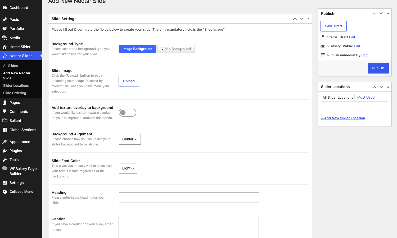Click into the Heading text field

[x=189, y=198]
